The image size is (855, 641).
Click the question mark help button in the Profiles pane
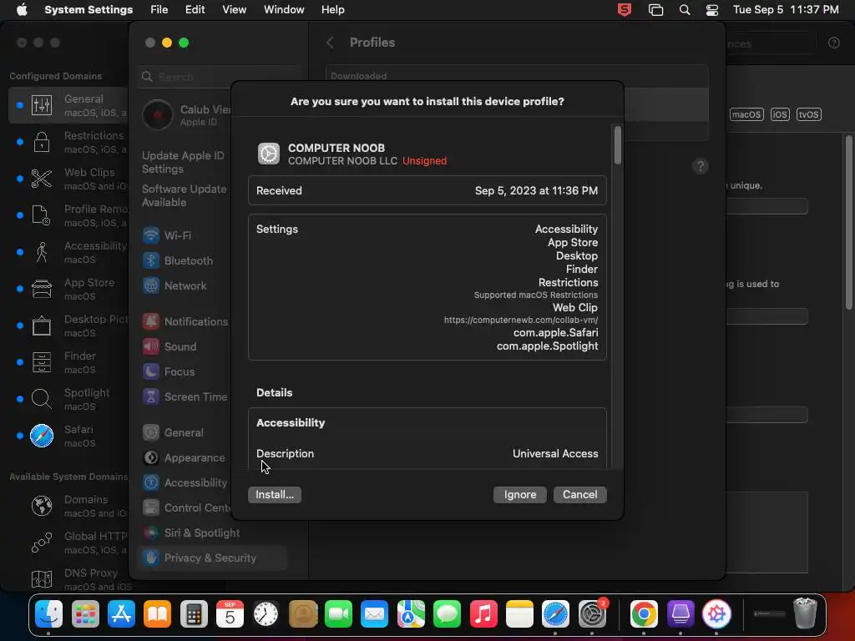pyautogui.click(x=701, y=166)
